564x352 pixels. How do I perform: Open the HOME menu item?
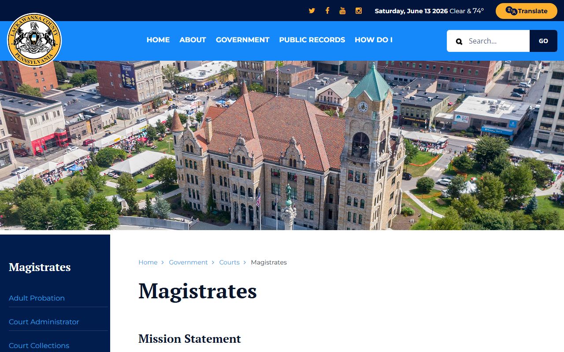(x=158, y=40)
